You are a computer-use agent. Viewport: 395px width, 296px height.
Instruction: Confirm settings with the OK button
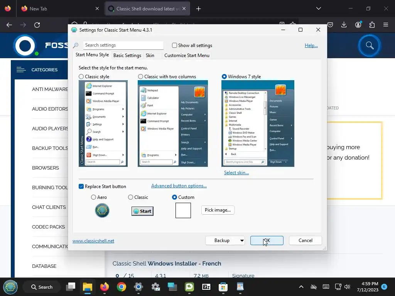(x=267, y=240)
